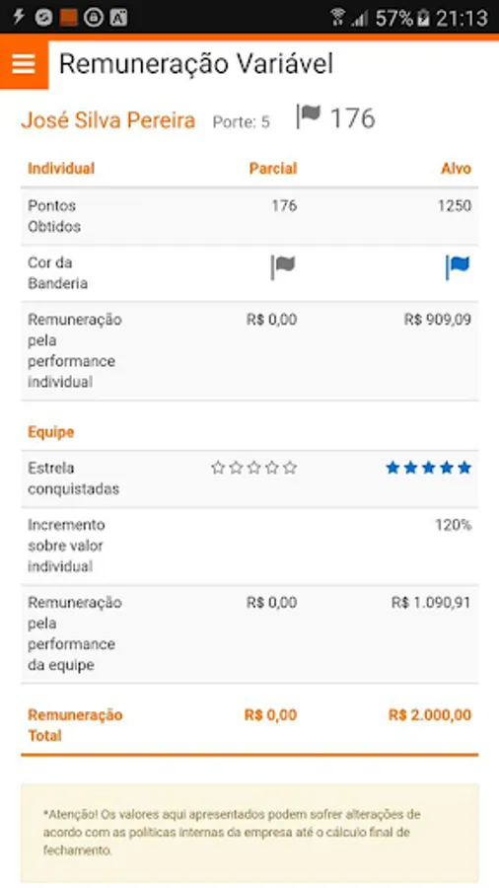
Task: Tap the Alvo column header
Action: [456, 169]
